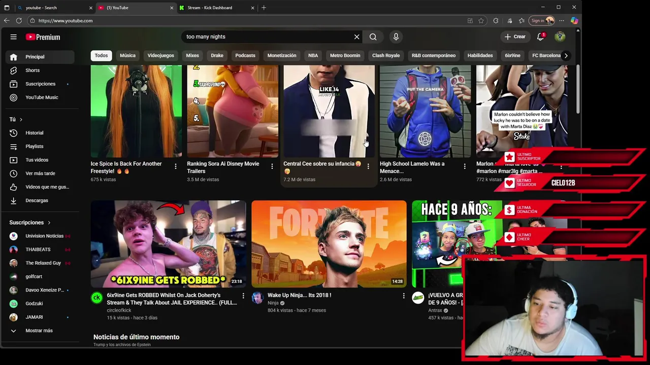Open Godzuki channel in sidebar
This screenshot has width=650, height=365.
click(x=41, y=304)
